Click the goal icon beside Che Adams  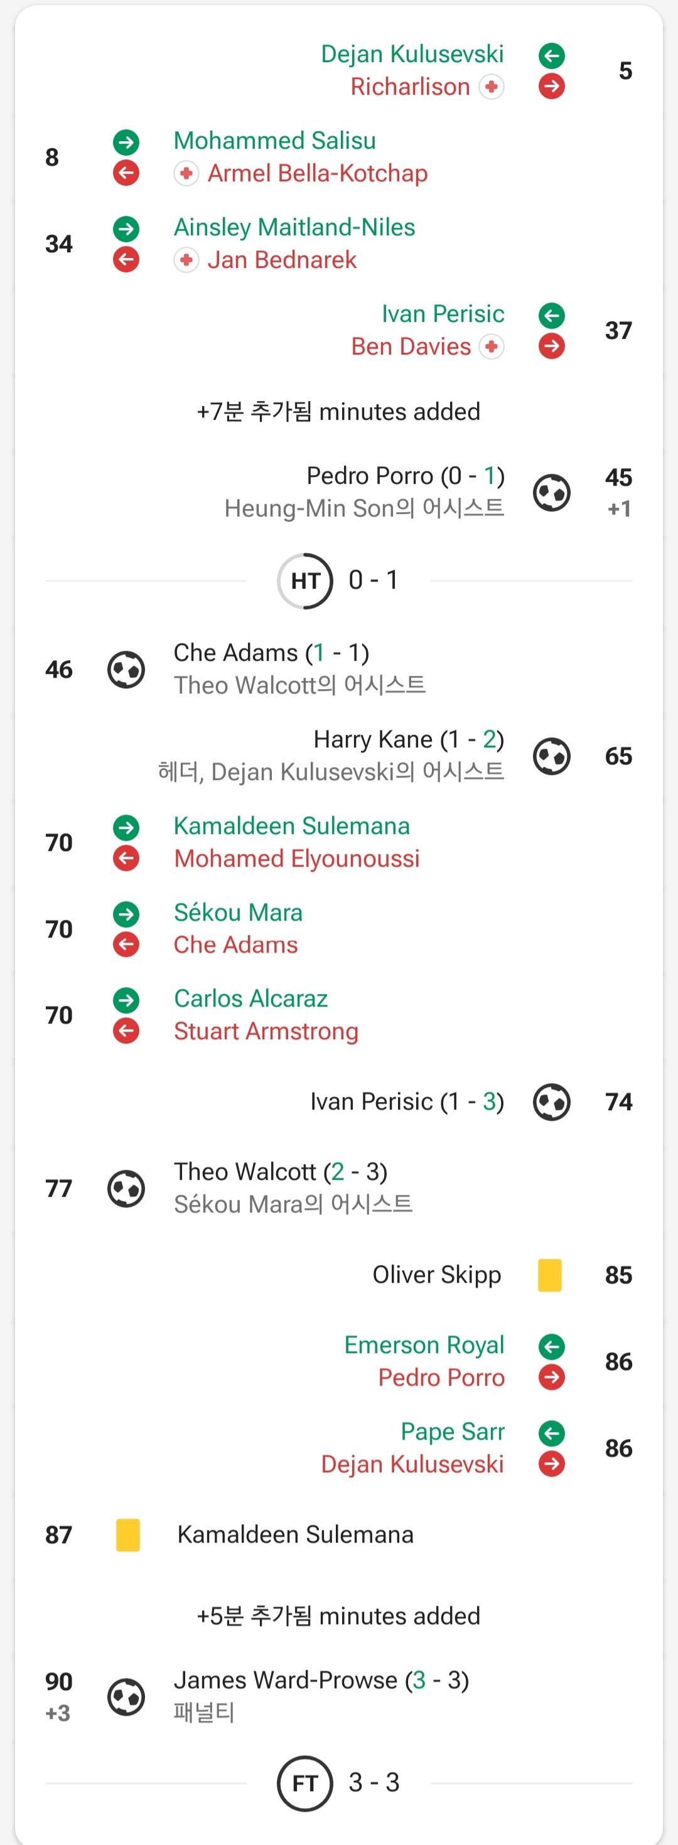pyautogui.click(x=126, y=670)
